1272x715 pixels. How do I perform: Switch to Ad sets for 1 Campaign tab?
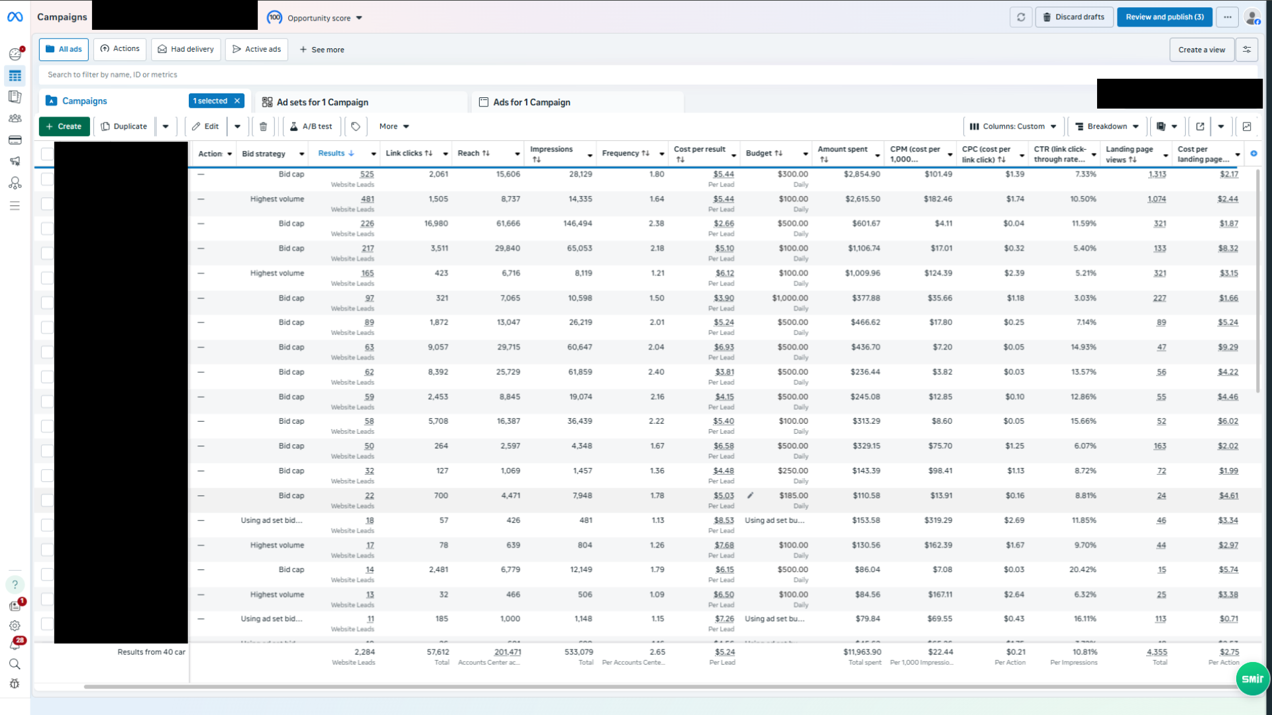322,102
